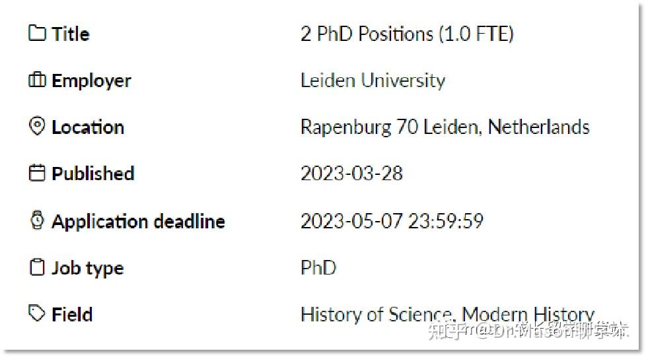Click the Job type label text
The width and height of the screenshot is (646, 357).
pyautogui.click(x=87, y=269)
